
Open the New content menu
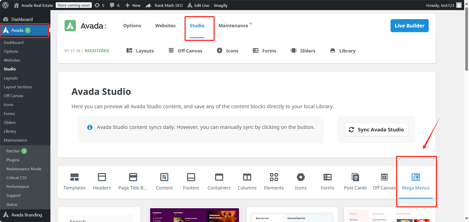133,5
